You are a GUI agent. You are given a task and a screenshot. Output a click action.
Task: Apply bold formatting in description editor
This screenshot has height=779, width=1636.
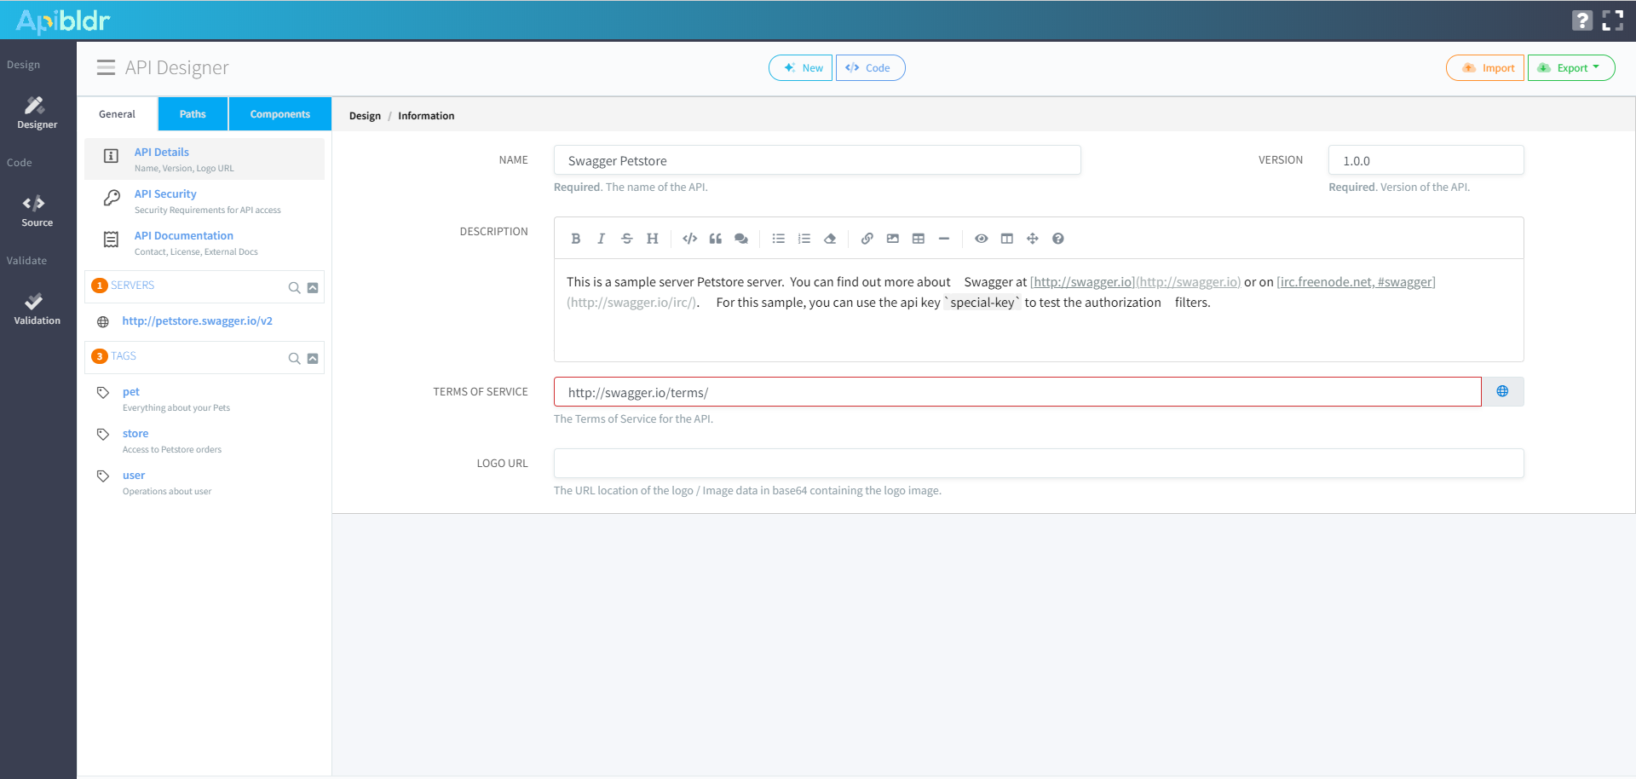pyautogui.click(x=576, y=239)
